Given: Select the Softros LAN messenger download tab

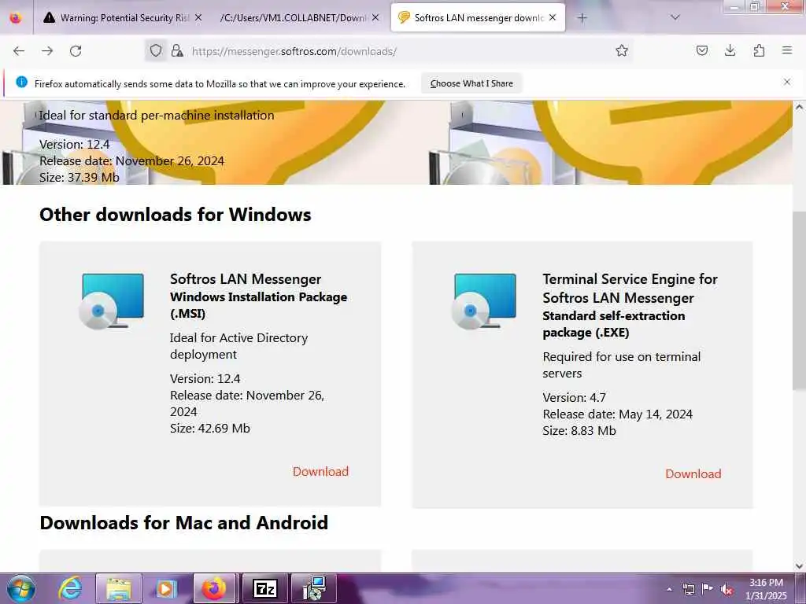Looking at the screenshot, I should tap(478, 18).
